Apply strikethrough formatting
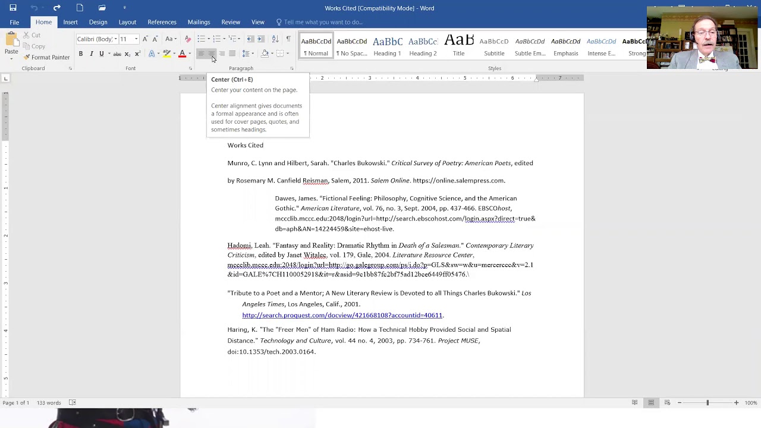 pyautogui.click(x=117, y=53)
